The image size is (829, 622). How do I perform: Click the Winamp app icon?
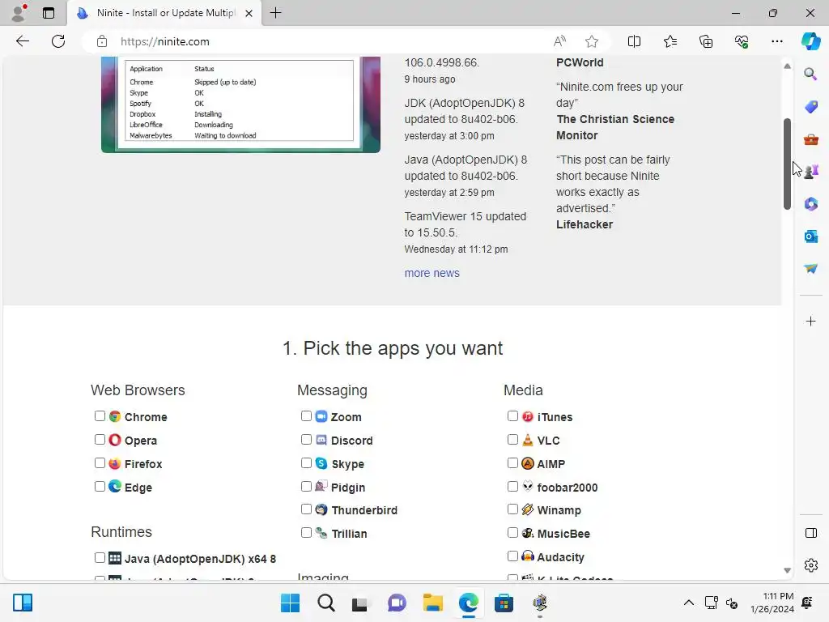tap(528, 509)
